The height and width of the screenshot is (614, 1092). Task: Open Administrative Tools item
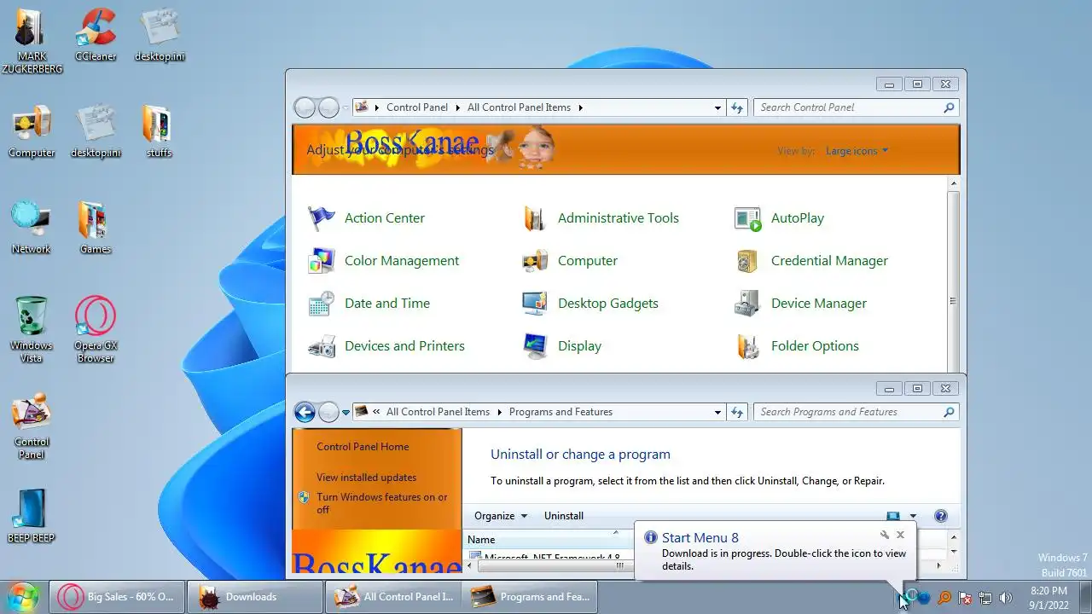[x=601, y=218]
